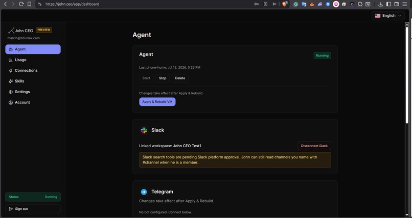Open the green Grammarly extension icon

click(295, 4)
